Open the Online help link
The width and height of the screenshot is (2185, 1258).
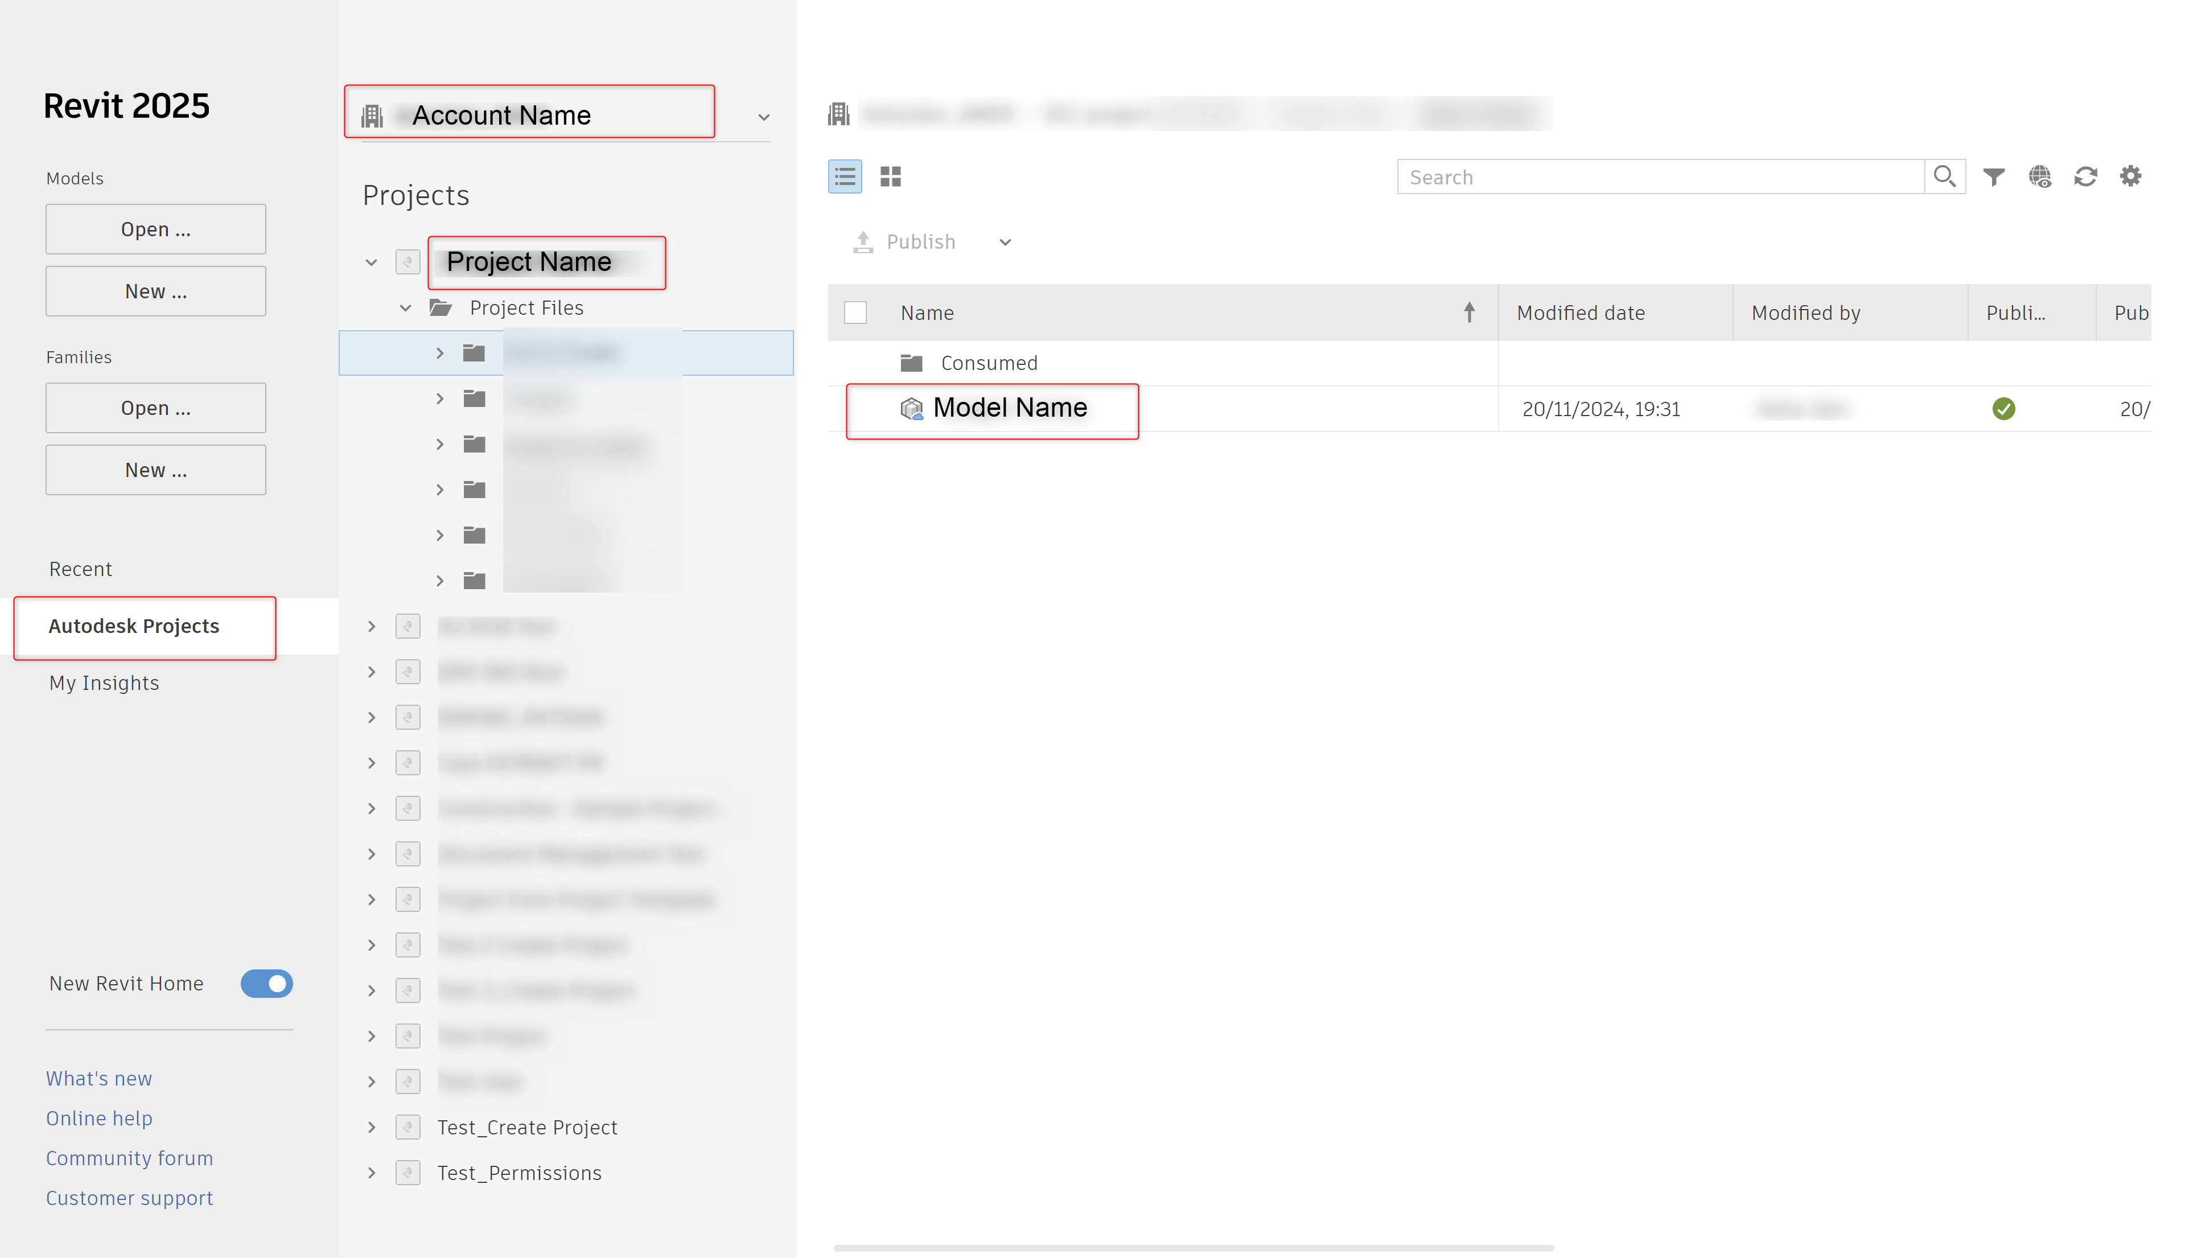pos(99,1118)
